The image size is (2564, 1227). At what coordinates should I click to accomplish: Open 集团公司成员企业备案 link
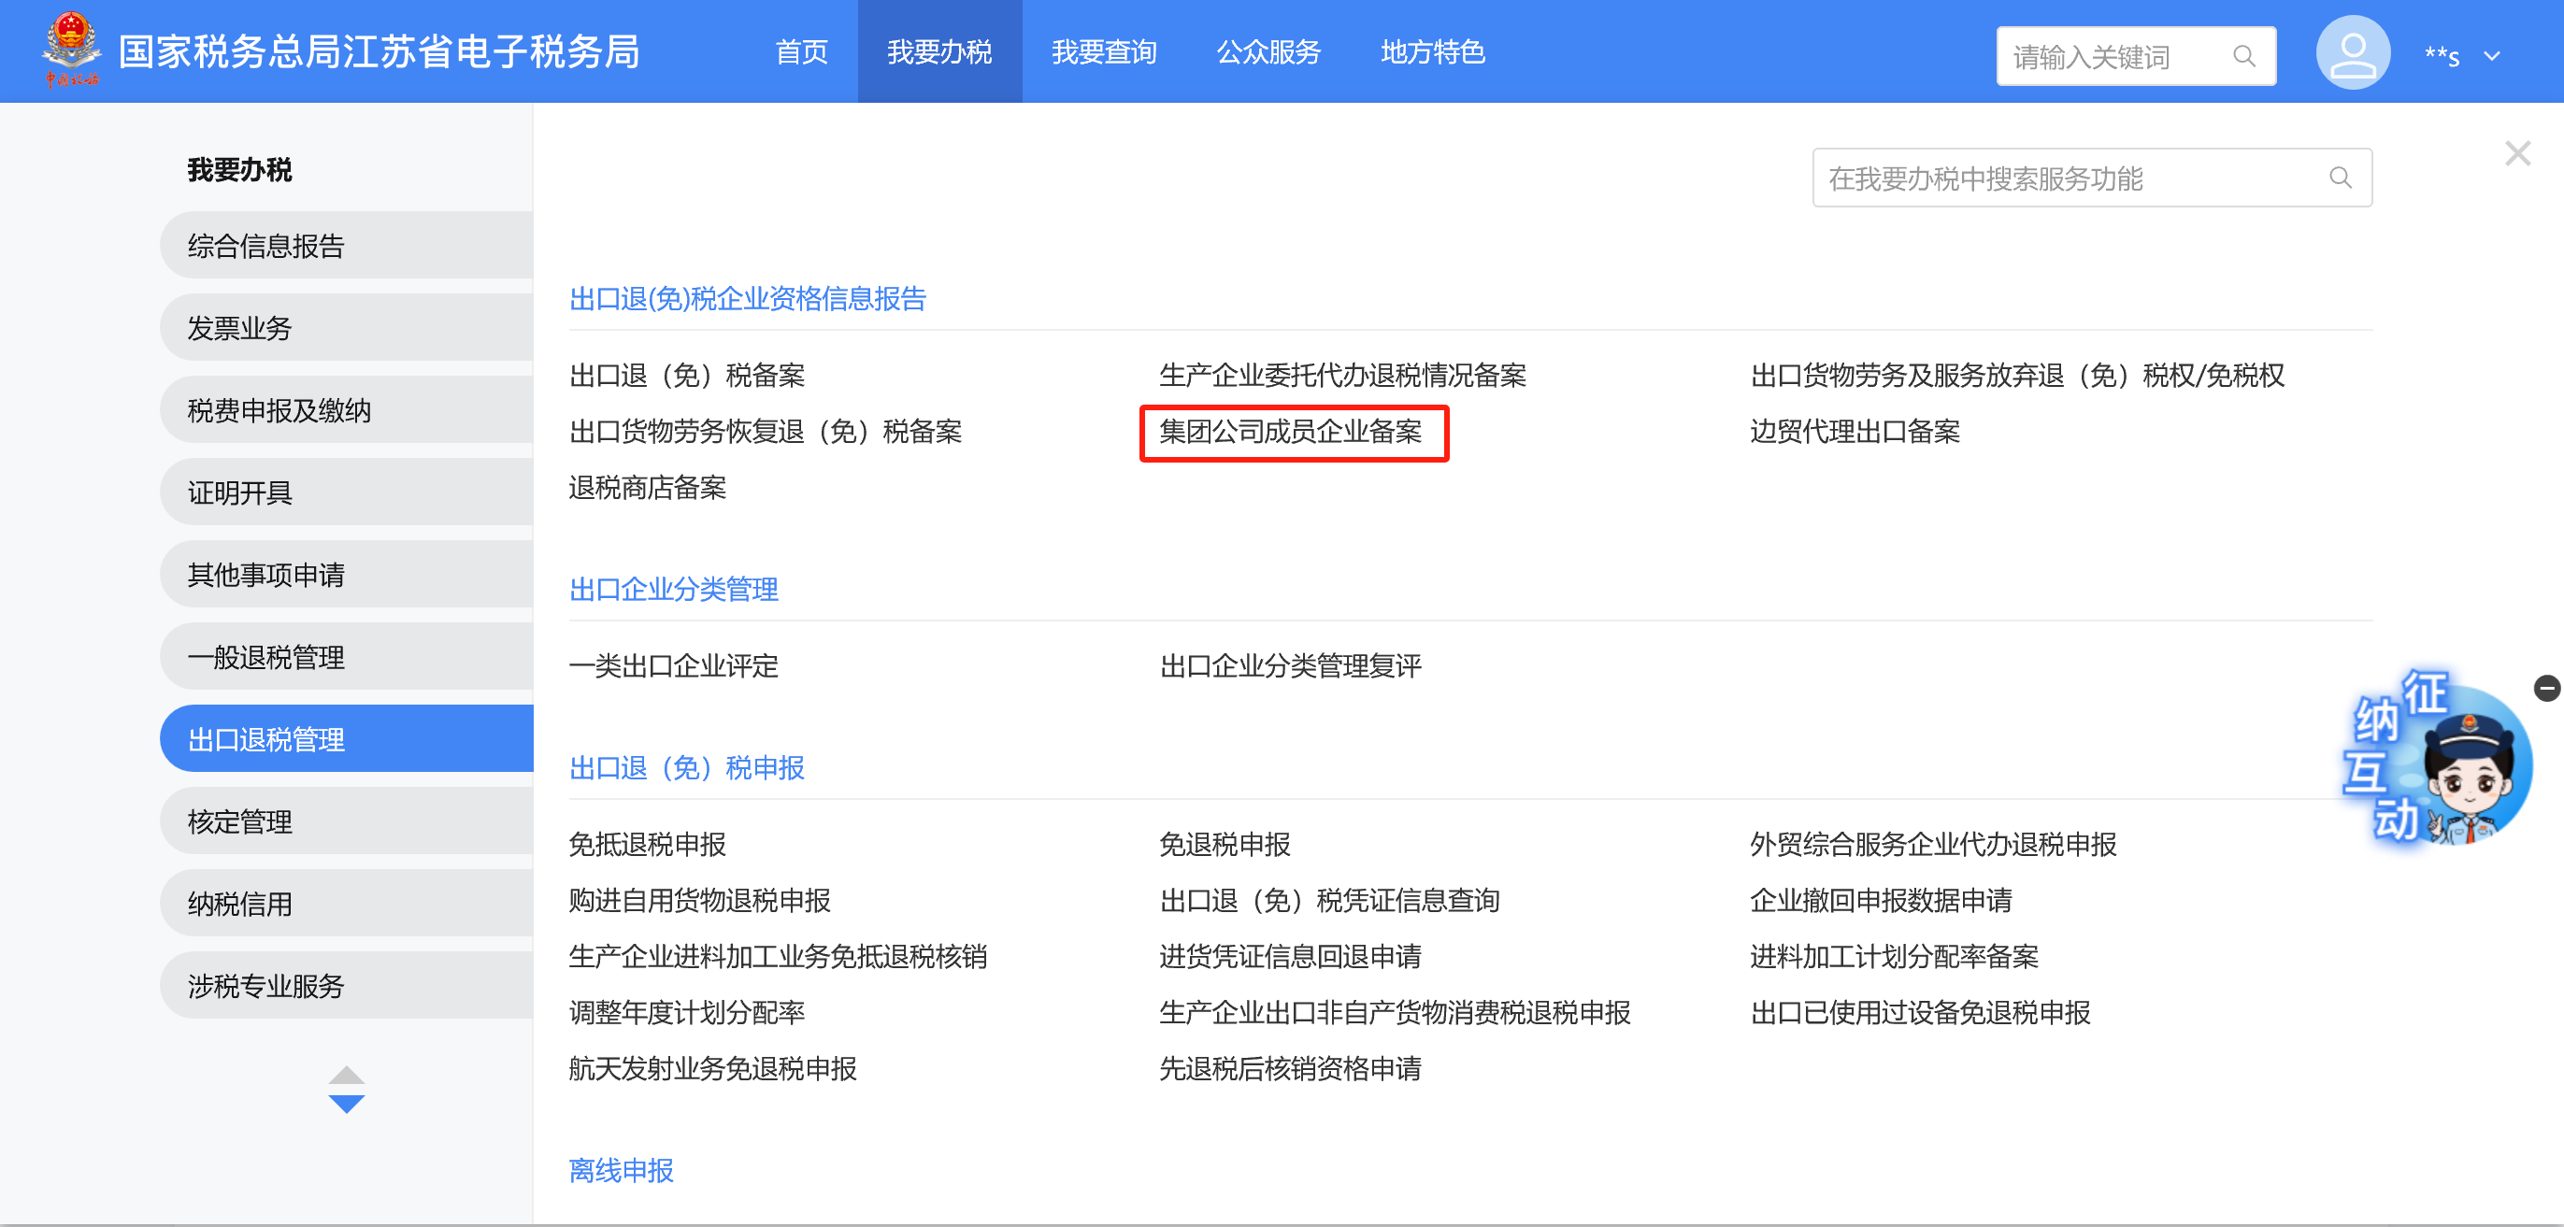[1291, 432]
